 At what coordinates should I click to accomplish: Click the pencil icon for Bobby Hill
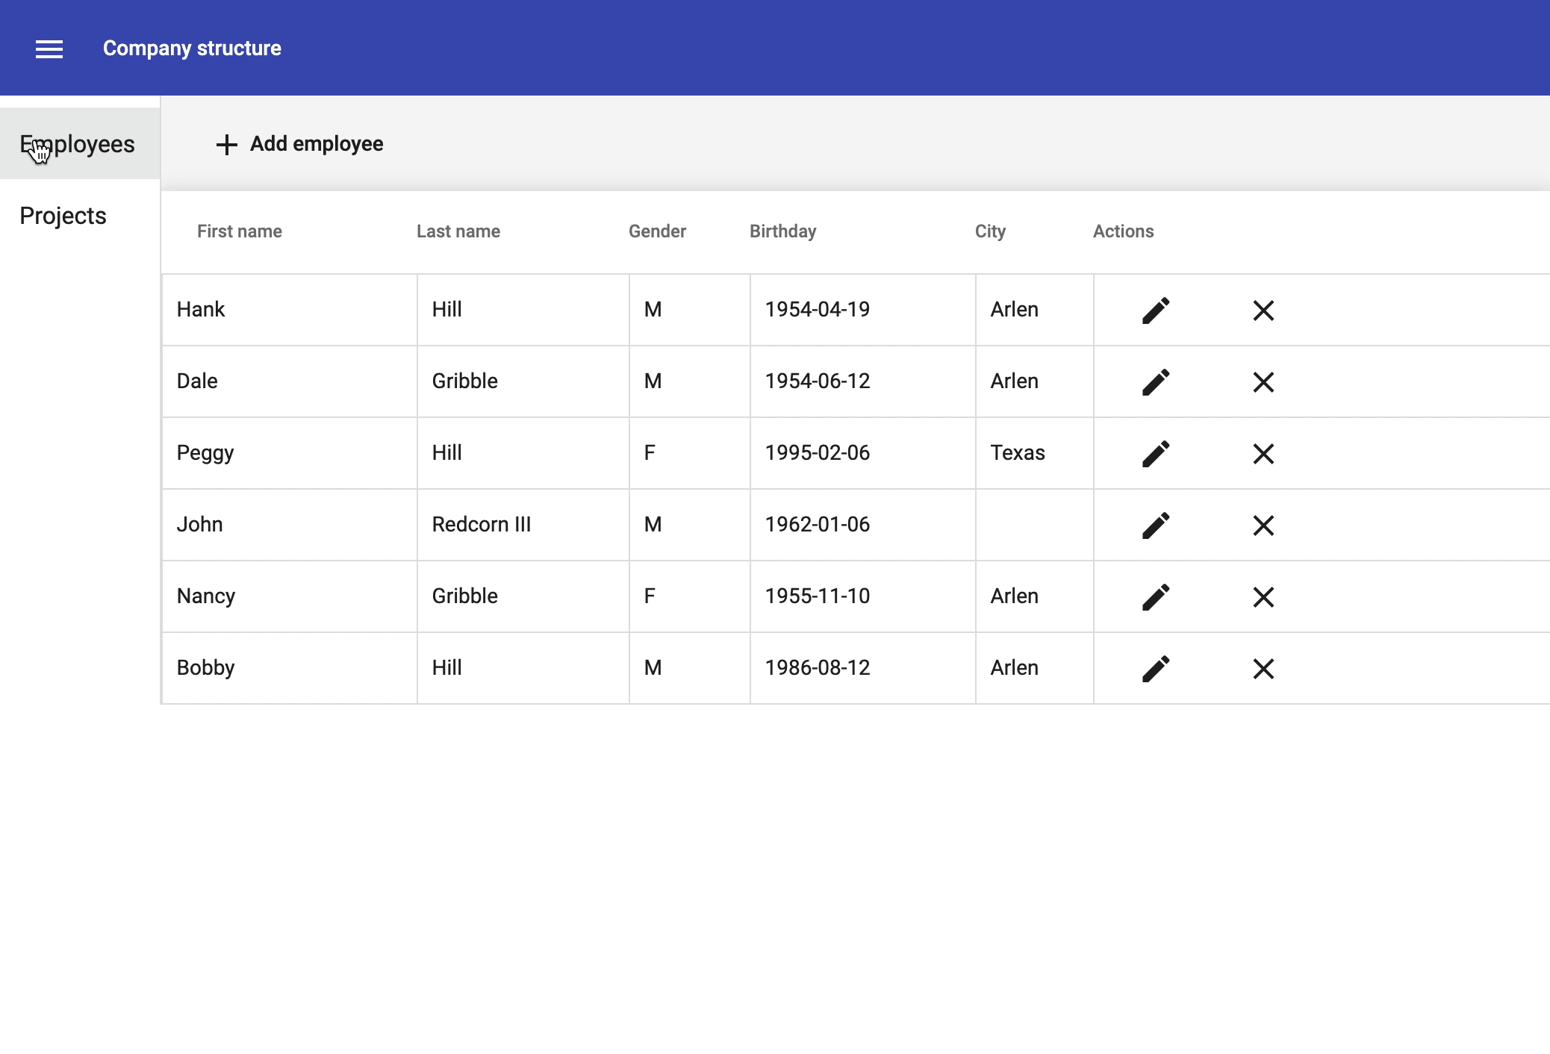(x=1155, y=669)
